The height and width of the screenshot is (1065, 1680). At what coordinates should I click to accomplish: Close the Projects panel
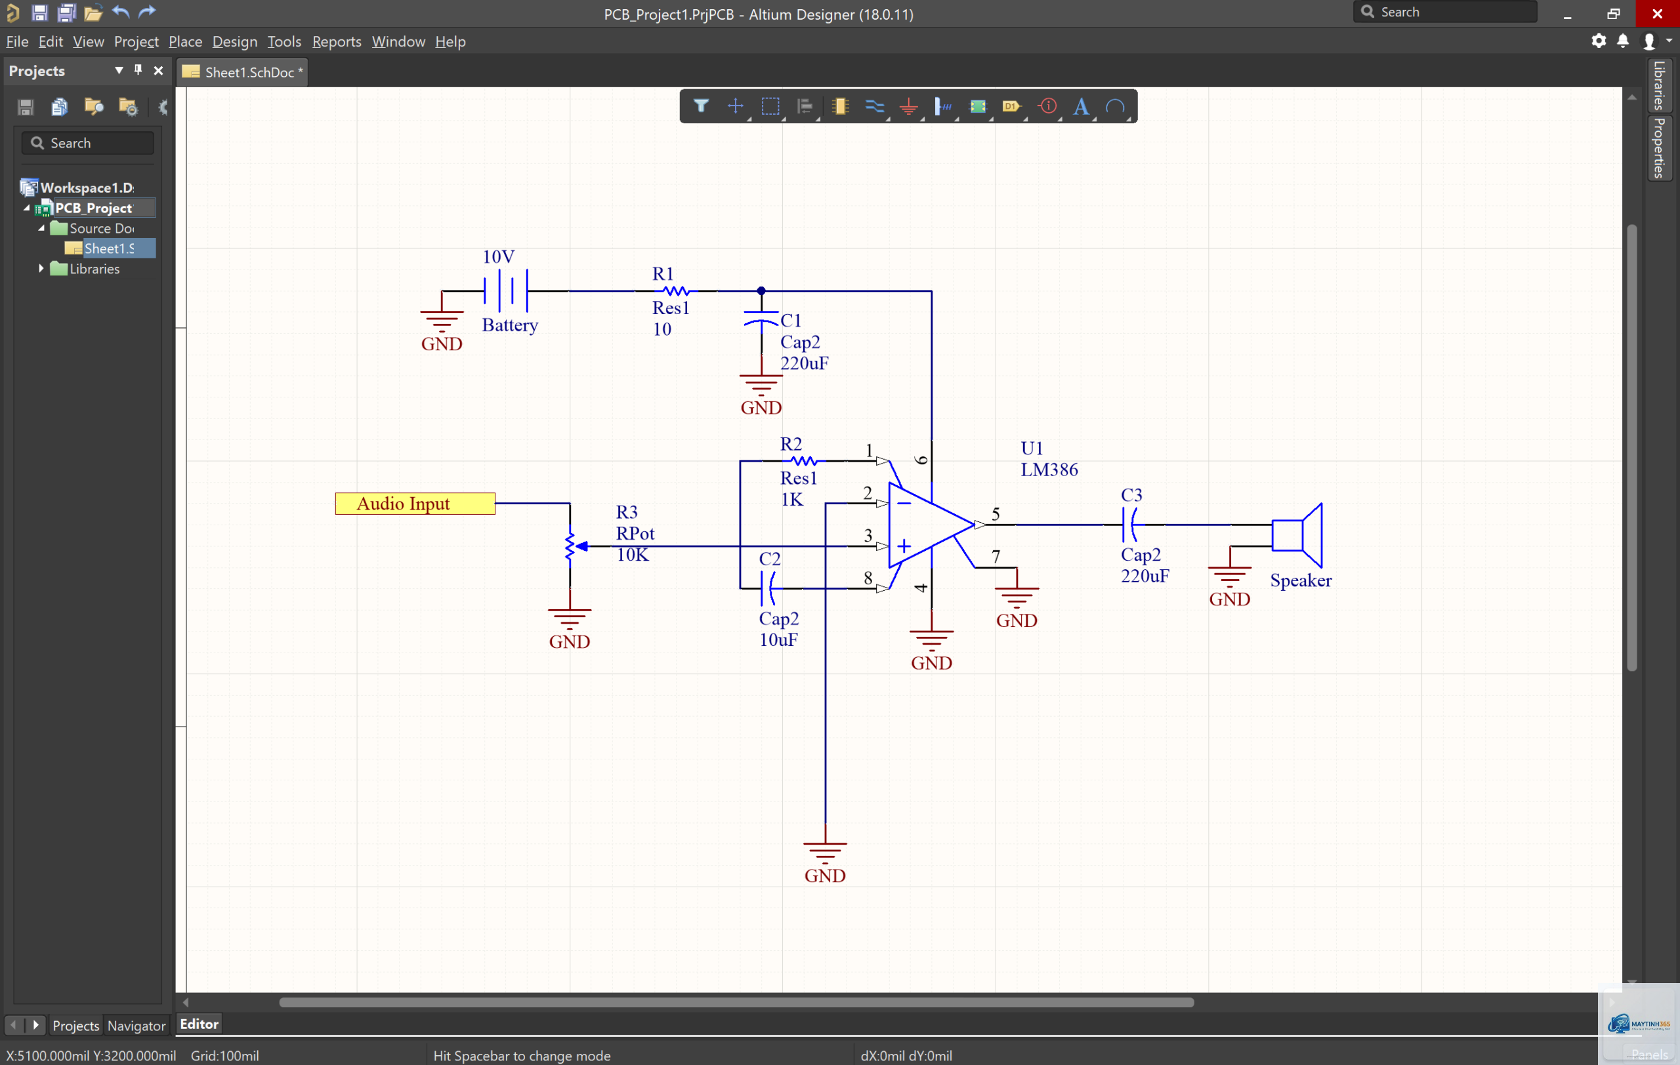(x=158, y=70)
